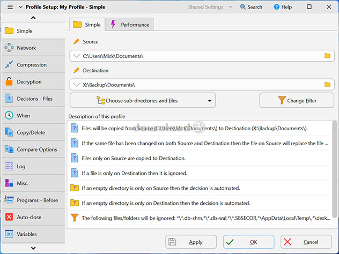Switch to the Performance tab
339x254 pixels.
pyautogui.click(x=129, y=25)
